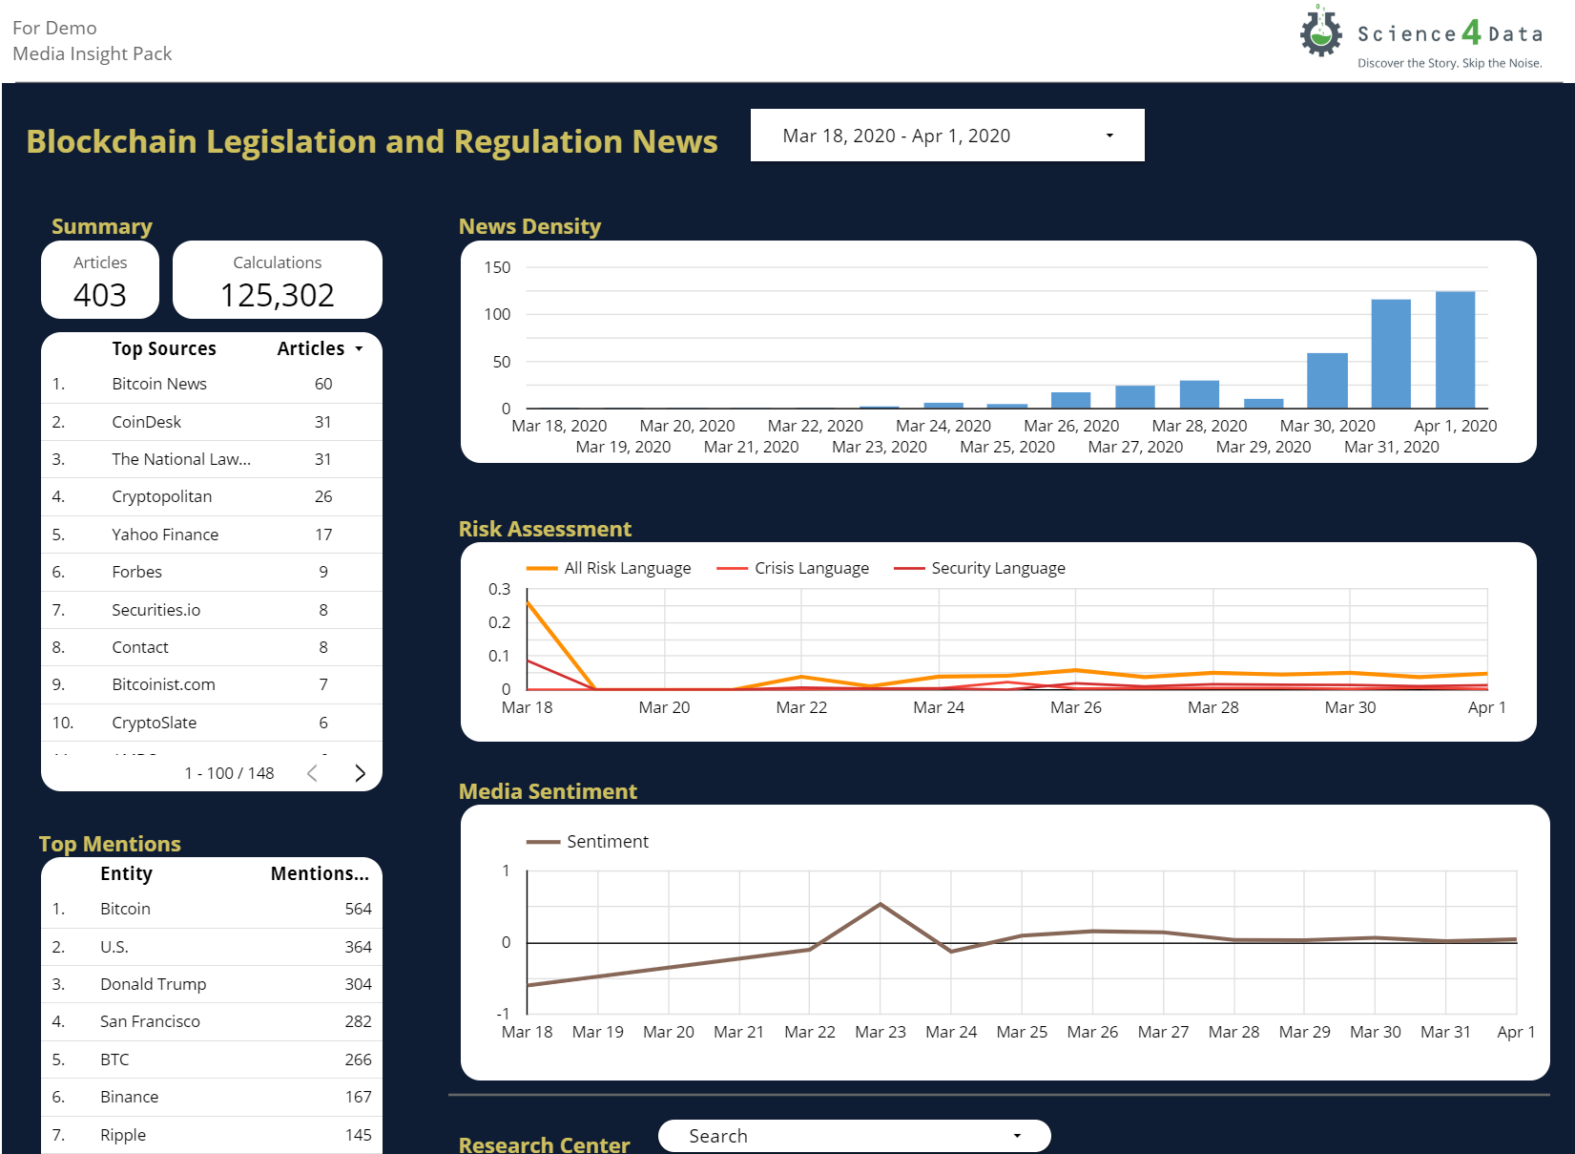The height and width of the screenshot is (1154, 1575).
Task: Click the Mar 26, 2020 news density bar
Action: (x=1071, y=400)
